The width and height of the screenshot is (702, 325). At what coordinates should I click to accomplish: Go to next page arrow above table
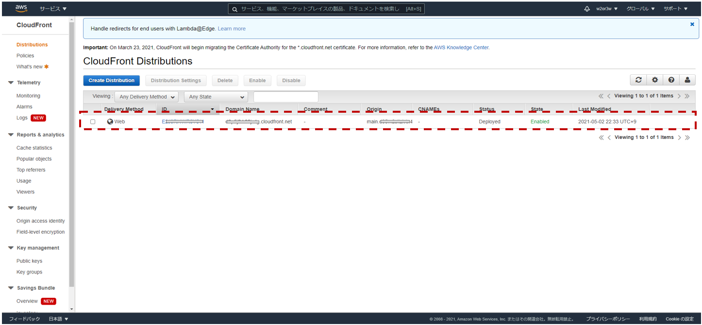point(679,96)
